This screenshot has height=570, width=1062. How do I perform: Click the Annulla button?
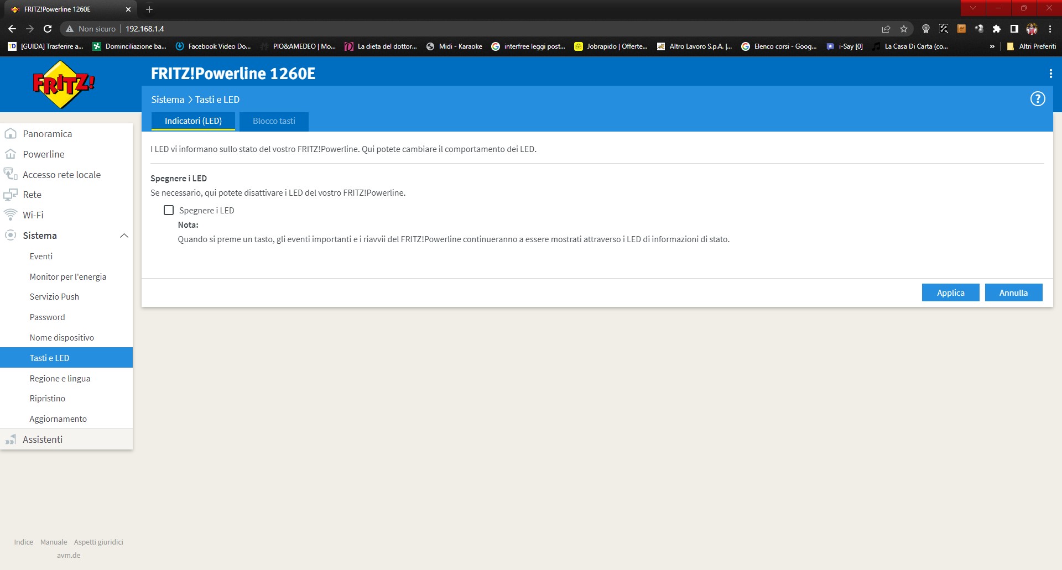pyautogui.click(x=1013, y=292)
